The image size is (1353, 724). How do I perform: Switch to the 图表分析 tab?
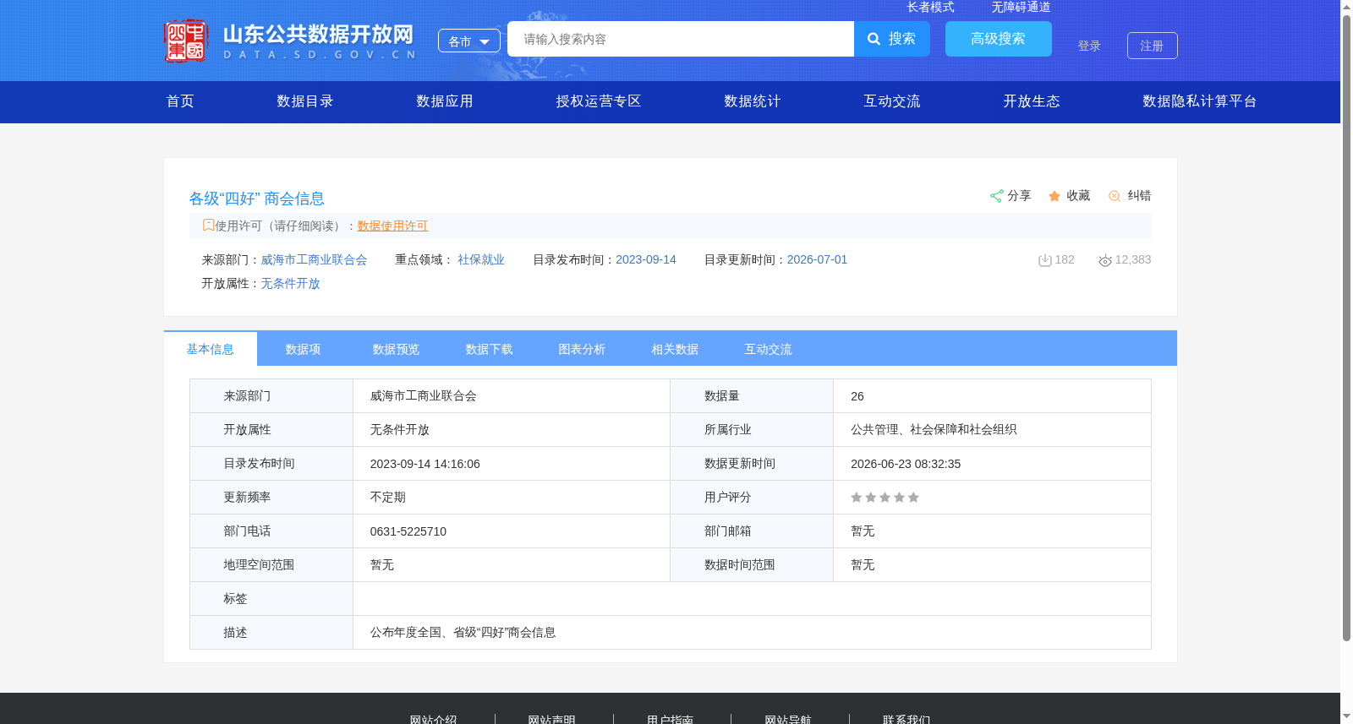(583, 349)
